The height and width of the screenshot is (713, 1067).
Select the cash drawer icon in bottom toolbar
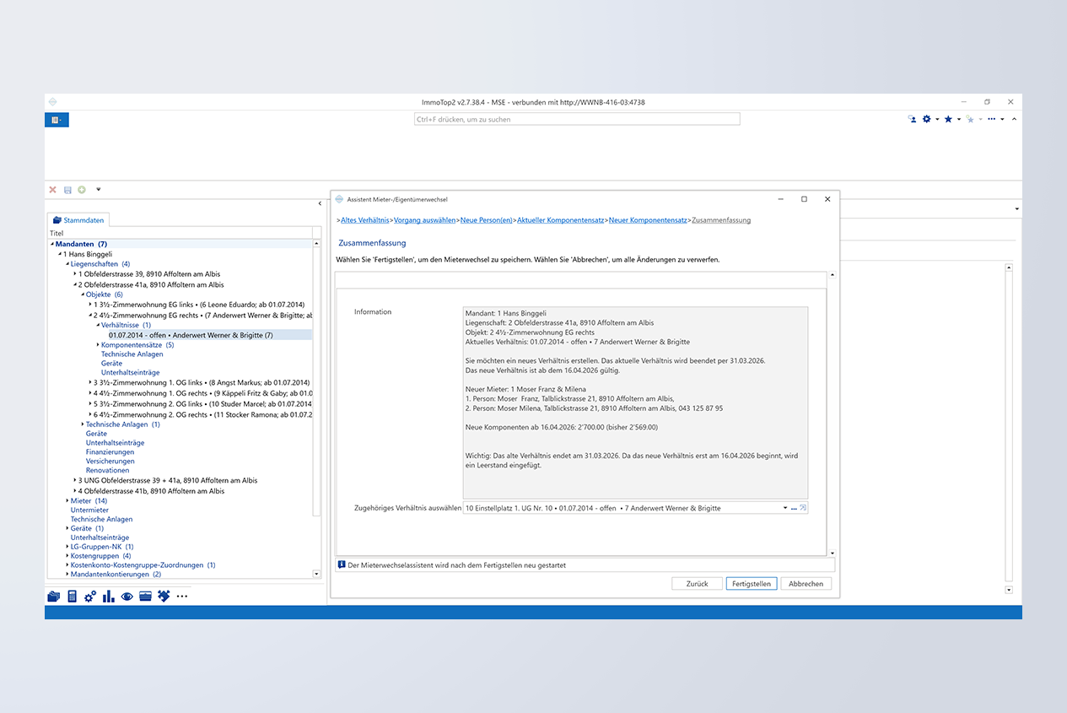coord(145,596)
